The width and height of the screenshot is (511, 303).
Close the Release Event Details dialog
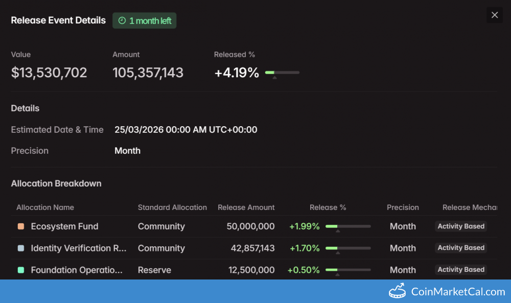coord(494,15)
